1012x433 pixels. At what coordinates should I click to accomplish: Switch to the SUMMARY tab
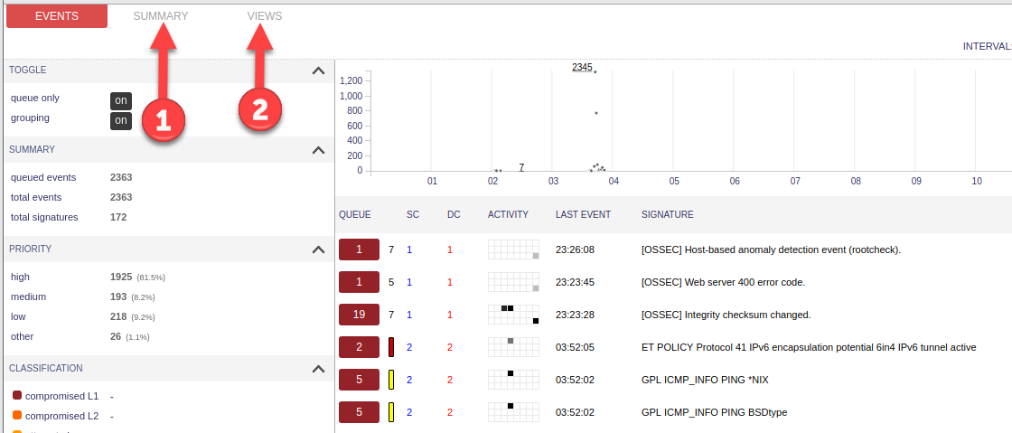tap(161, 16)
